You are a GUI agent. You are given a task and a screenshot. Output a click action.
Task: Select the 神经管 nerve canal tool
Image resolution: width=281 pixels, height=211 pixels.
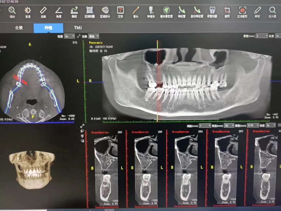pyautogui.click(x=182, y=12)
